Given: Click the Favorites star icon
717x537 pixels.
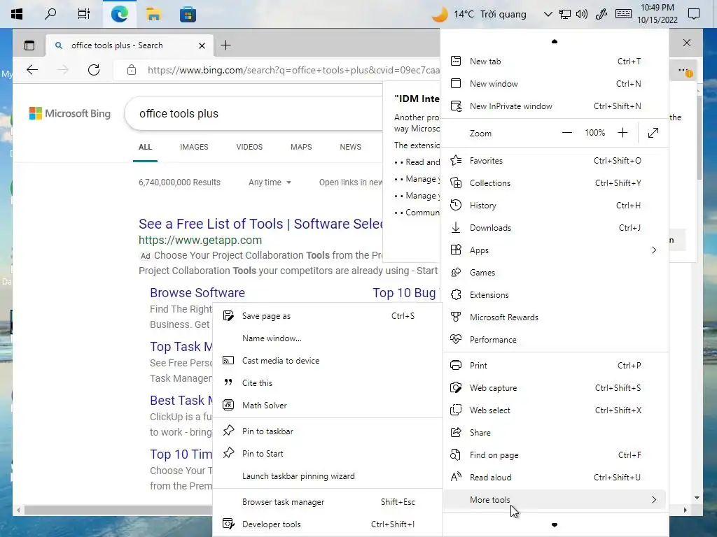Looking at the screenshot, I should (x=456, y=160).
